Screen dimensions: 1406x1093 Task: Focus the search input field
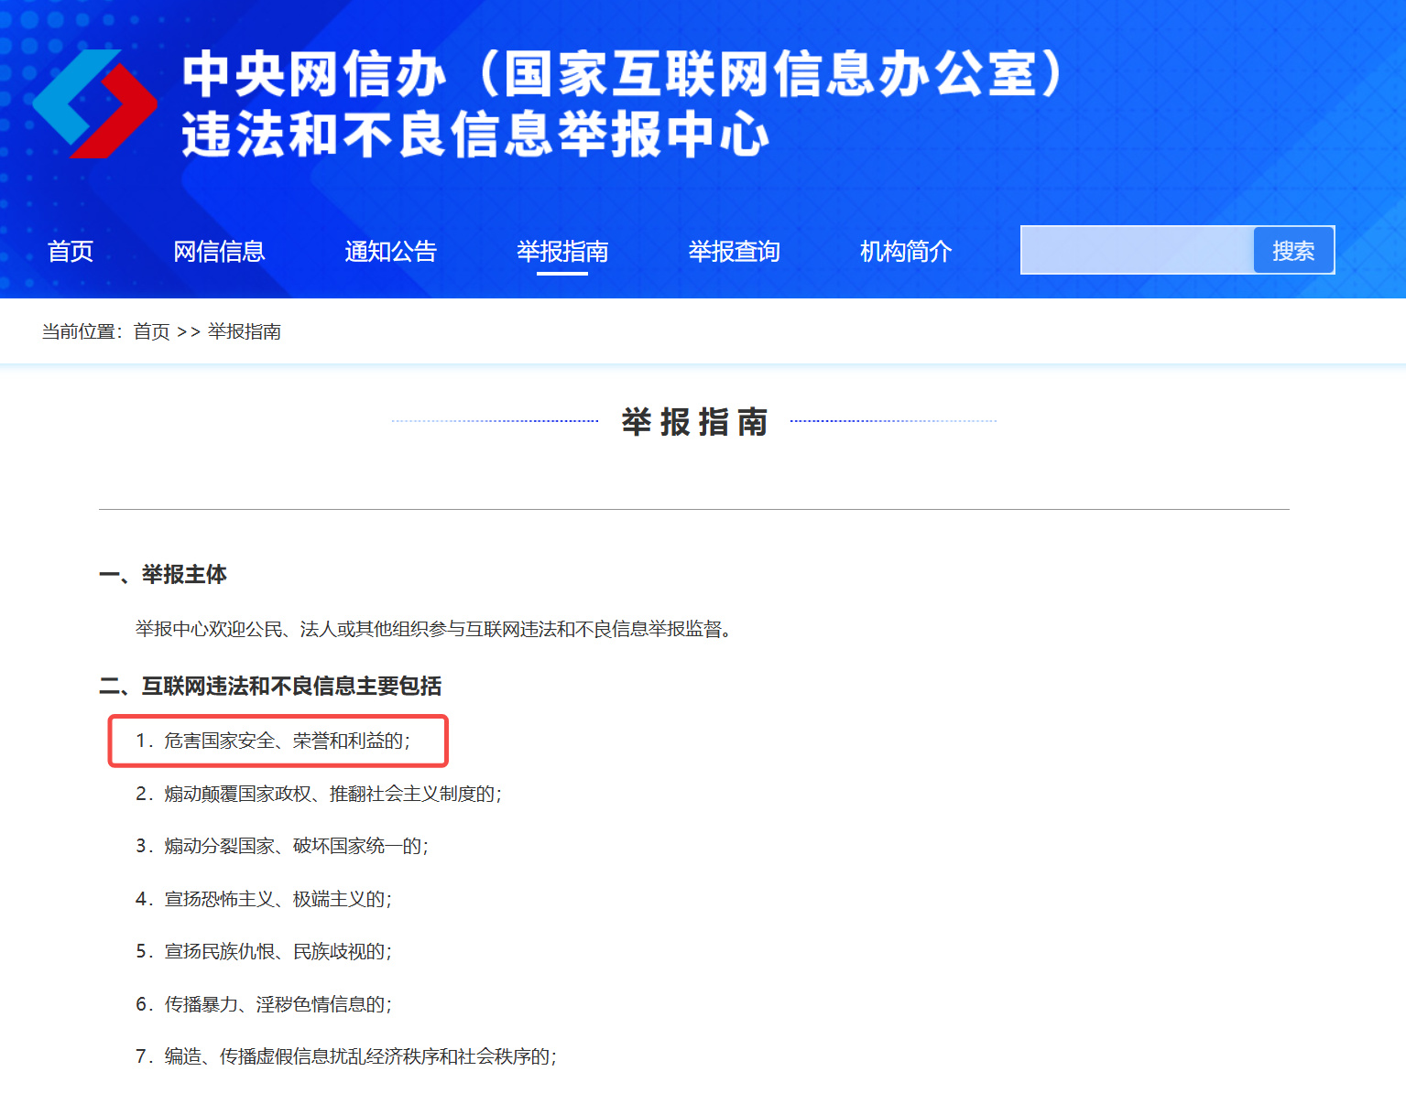tap(1138, 250)
